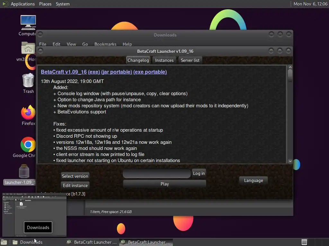Screen dimensions: 329x246
Task: Click the Play button
Action: click(164, 184)
